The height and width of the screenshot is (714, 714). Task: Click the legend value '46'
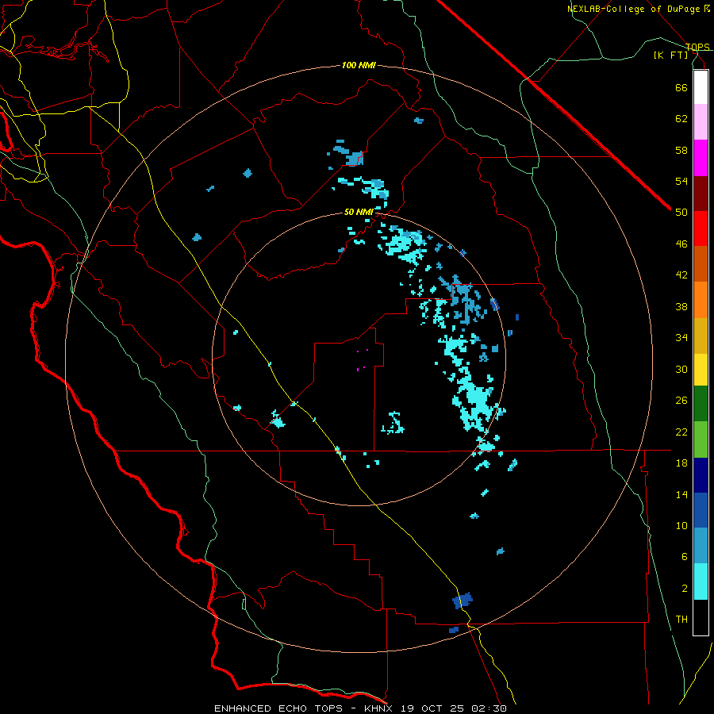tap(681, 244)
